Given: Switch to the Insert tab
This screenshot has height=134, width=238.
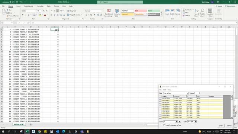Looking at the screenshot, I should pyautogui.click(x=18, y=6).
